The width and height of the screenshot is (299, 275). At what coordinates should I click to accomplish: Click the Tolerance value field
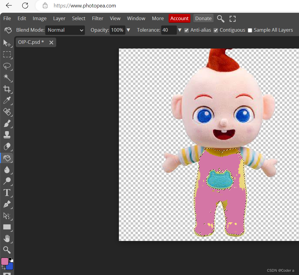169,30
